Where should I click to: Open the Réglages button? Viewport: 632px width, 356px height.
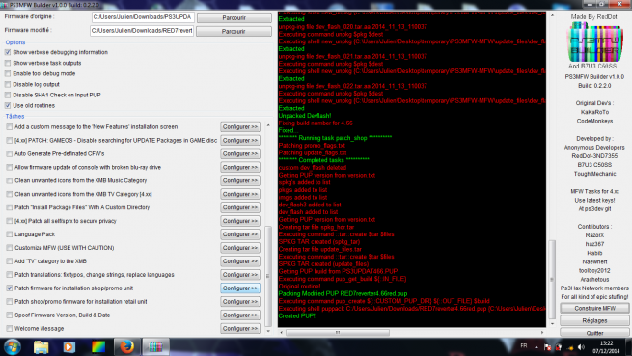[x=594, y=320]
